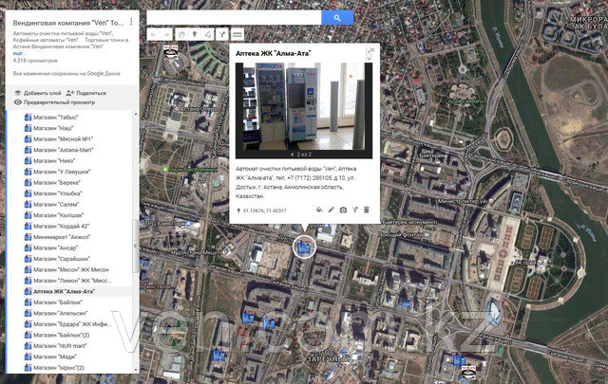The width and height of the screenshot is (608, 384).
Task: Click the map title Вендинговая компания "Ven"
Action: tap(68, 23)
